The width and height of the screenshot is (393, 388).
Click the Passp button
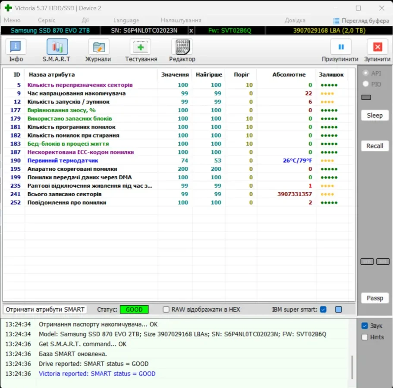click(375, 298)
